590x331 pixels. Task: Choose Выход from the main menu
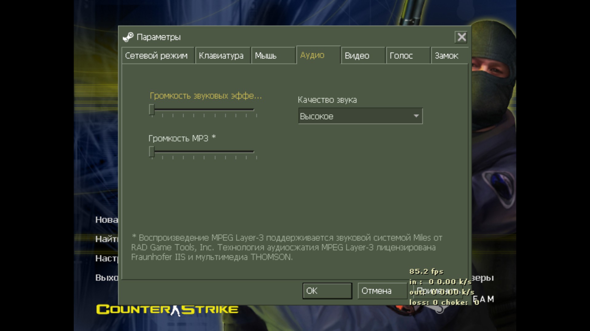pyautogui.click(x=106, y=278)
